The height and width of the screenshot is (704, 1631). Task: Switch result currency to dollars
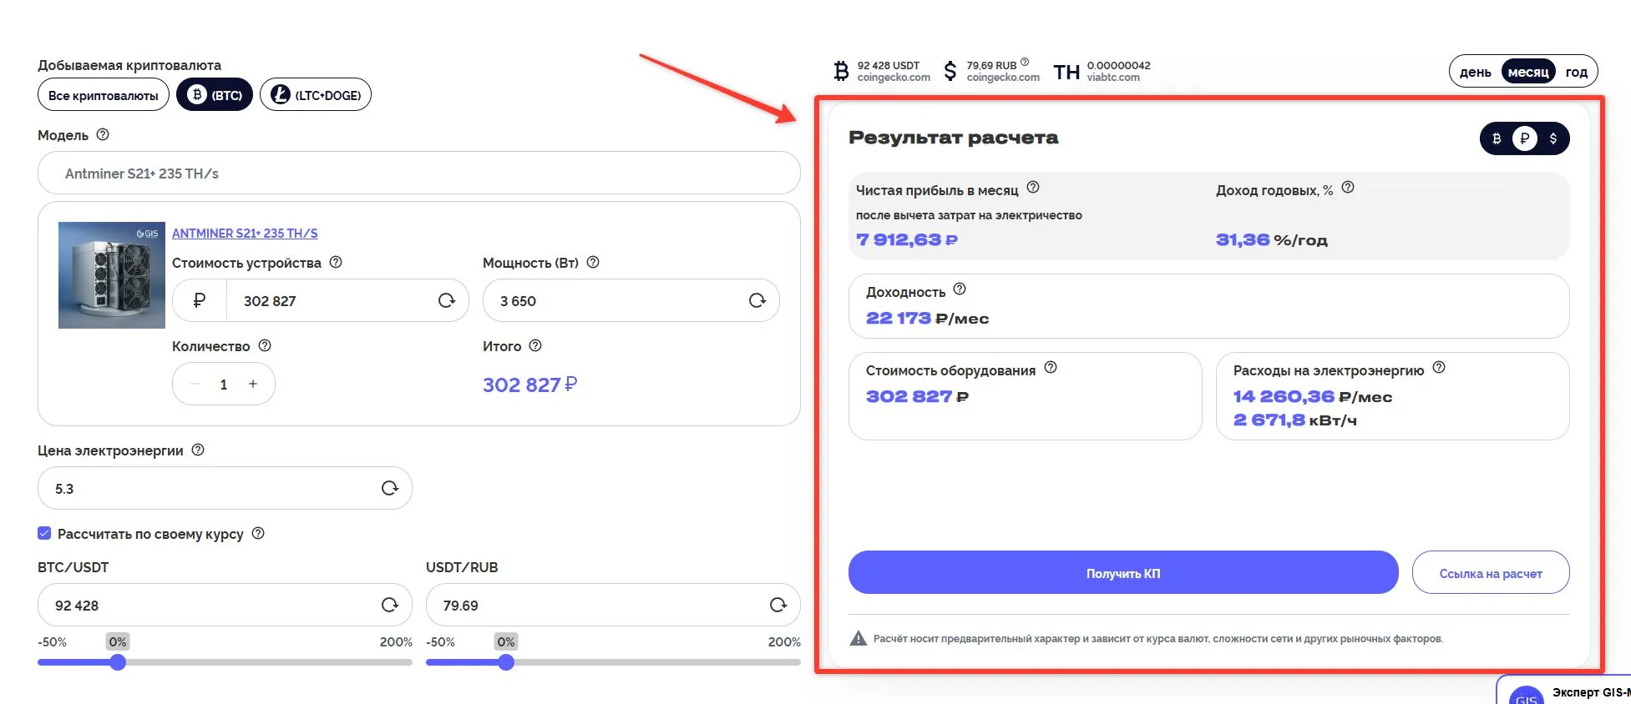click(1553, 138)
